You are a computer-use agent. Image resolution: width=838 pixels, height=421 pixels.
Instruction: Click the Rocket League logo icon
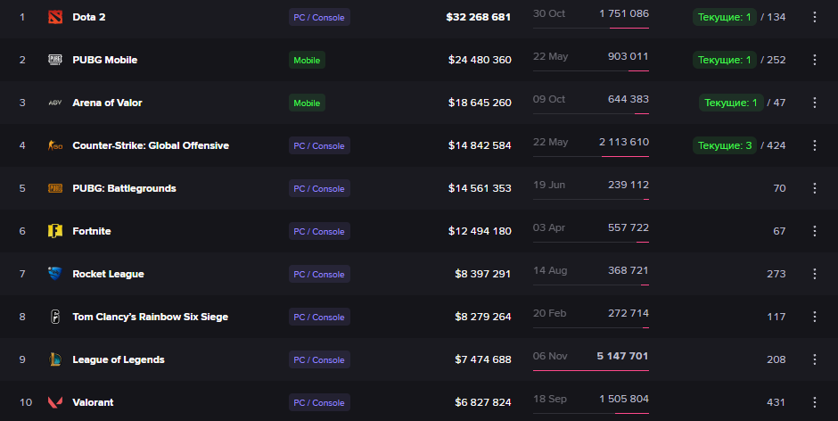[x=55, y=274]
